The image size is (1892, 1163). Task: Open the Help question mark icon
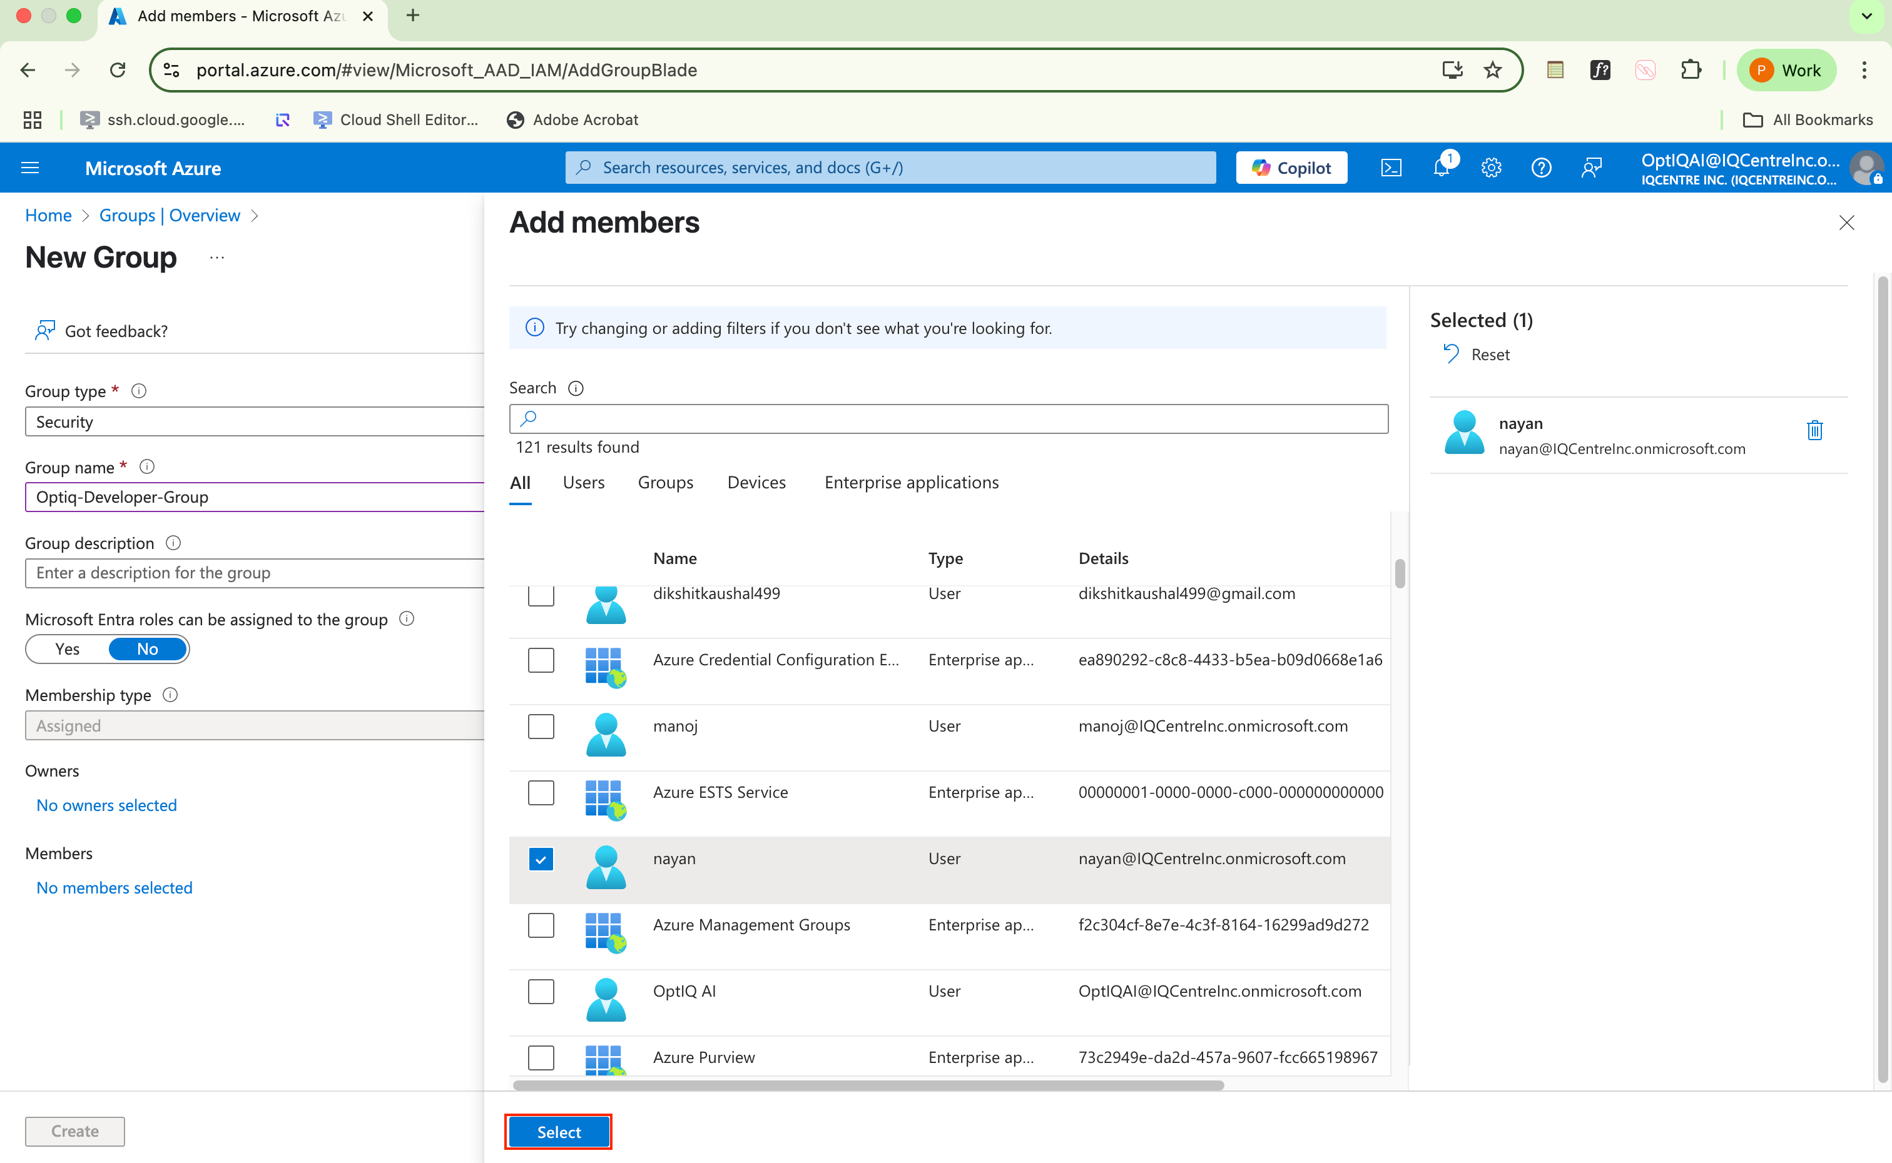1541,168
